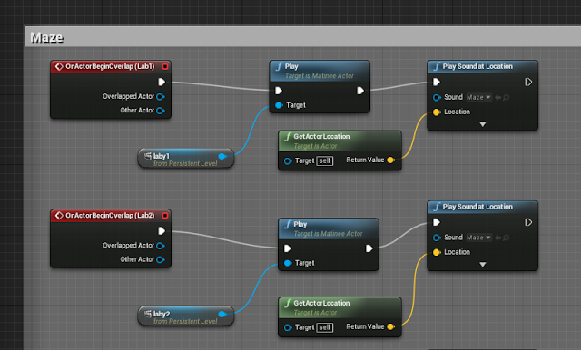Screen dimensions: 581x350
Task: Open Maze sound dropdown on lower Play Sound node
Action: coord(478,238)
